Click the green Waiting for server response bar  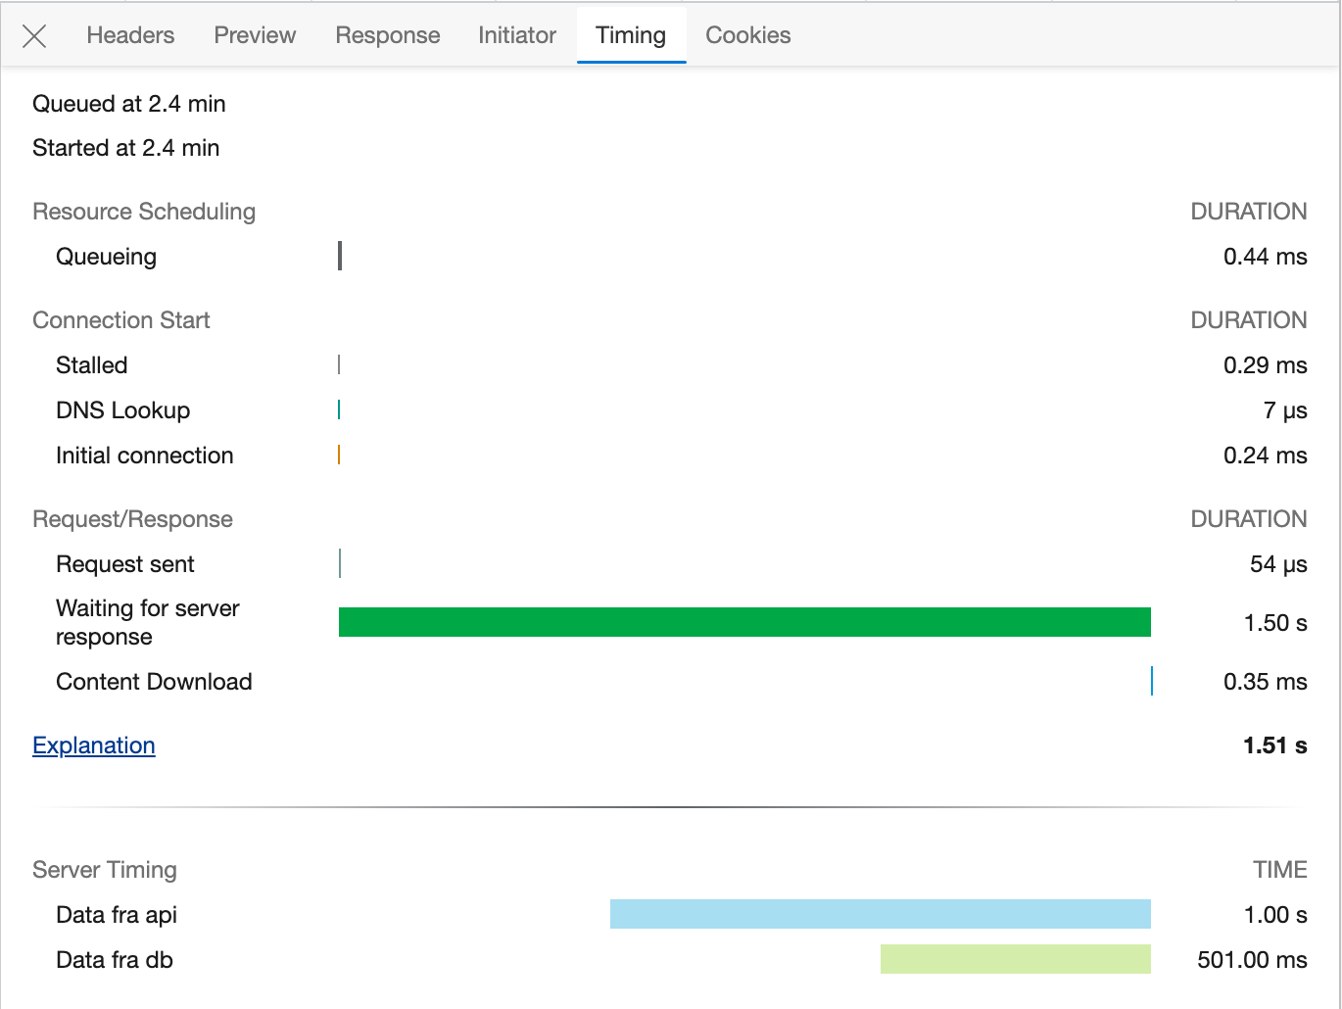click(744, 622)
